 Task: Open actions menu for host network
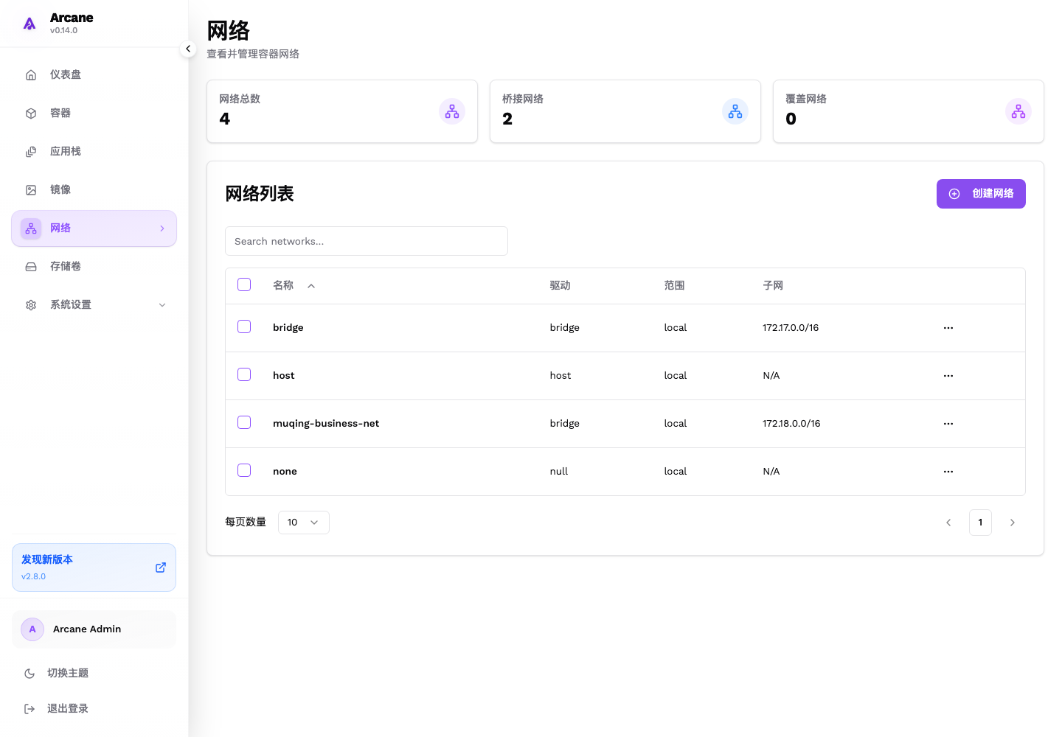click(x=948, y=376)
